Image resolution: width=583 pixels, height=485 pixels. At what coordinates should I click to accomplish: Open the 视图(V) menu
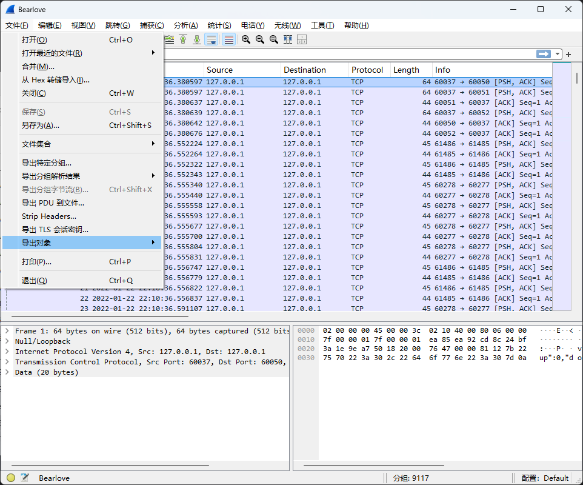83,25
